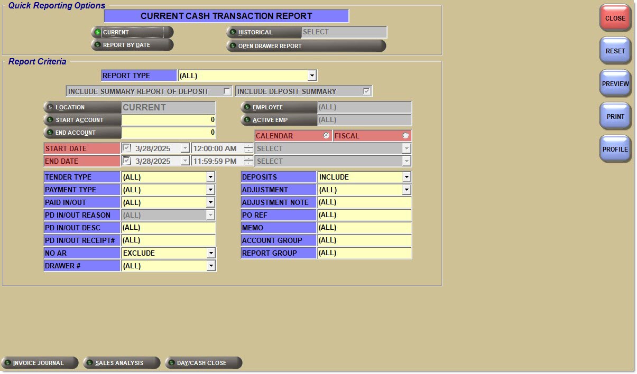Select the CURRENT report mode
637x374 pixels.
pos(131,32)
